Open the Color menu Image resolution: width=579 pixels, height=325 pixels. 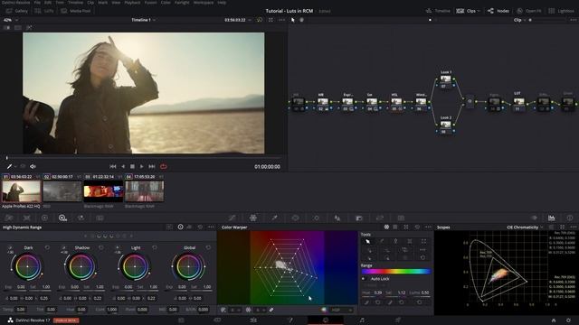[x=166, y=2]
